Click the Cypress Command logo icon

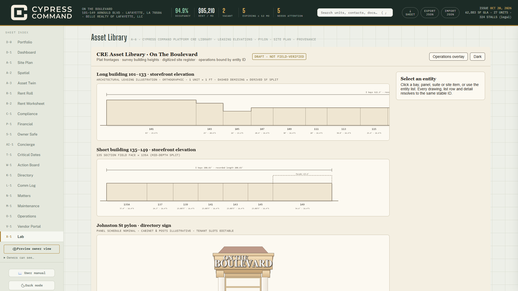coord(19,12)
